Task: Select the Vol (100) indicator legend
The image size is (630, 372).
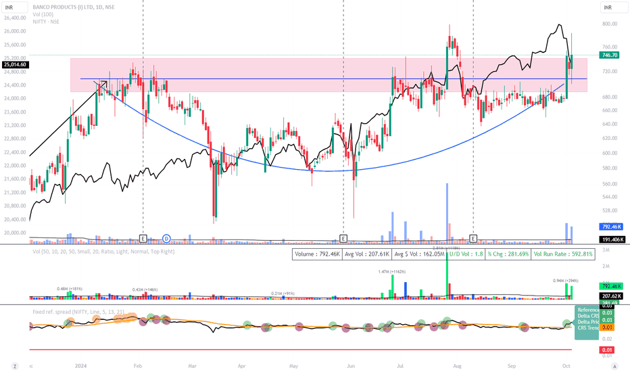Action: point(43,14)
